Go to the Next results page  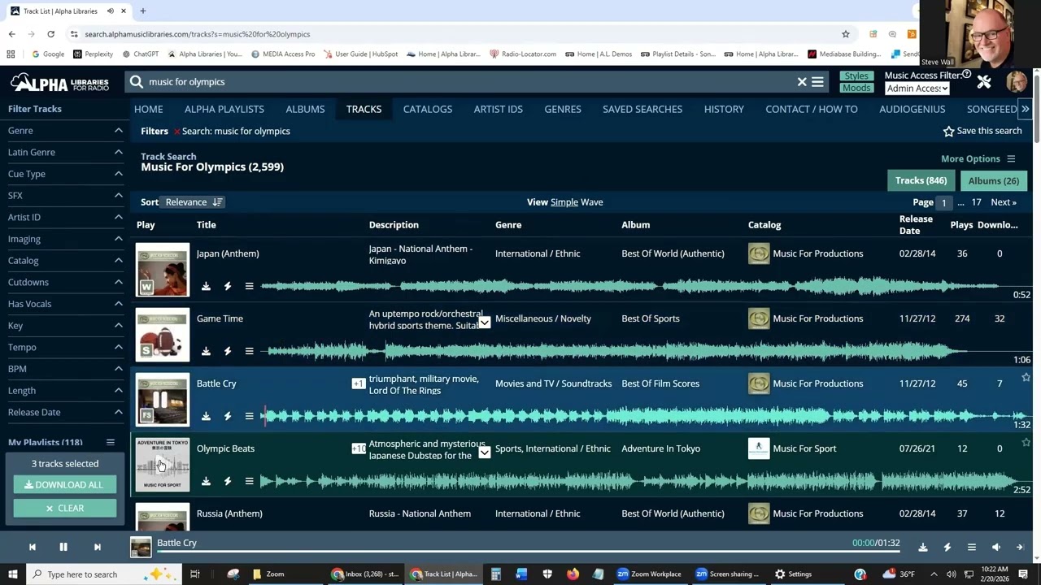(x=1004, y=202)
